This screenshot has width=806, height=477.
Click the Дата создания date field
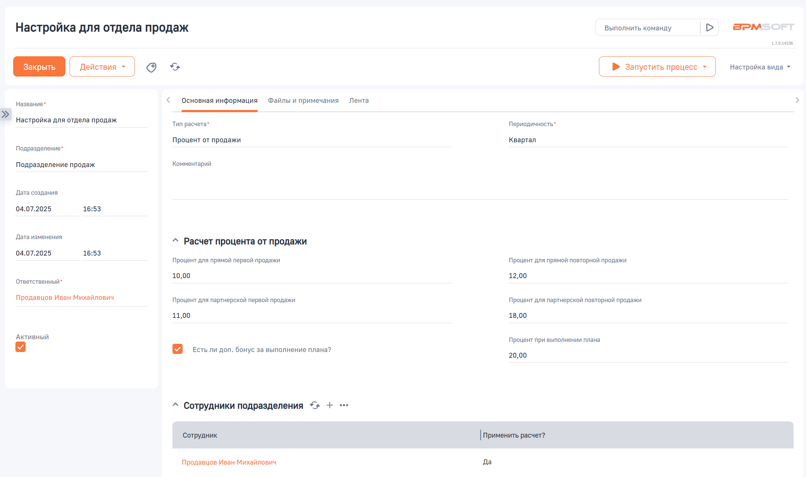pyautogui.click(x=48, y=209)
